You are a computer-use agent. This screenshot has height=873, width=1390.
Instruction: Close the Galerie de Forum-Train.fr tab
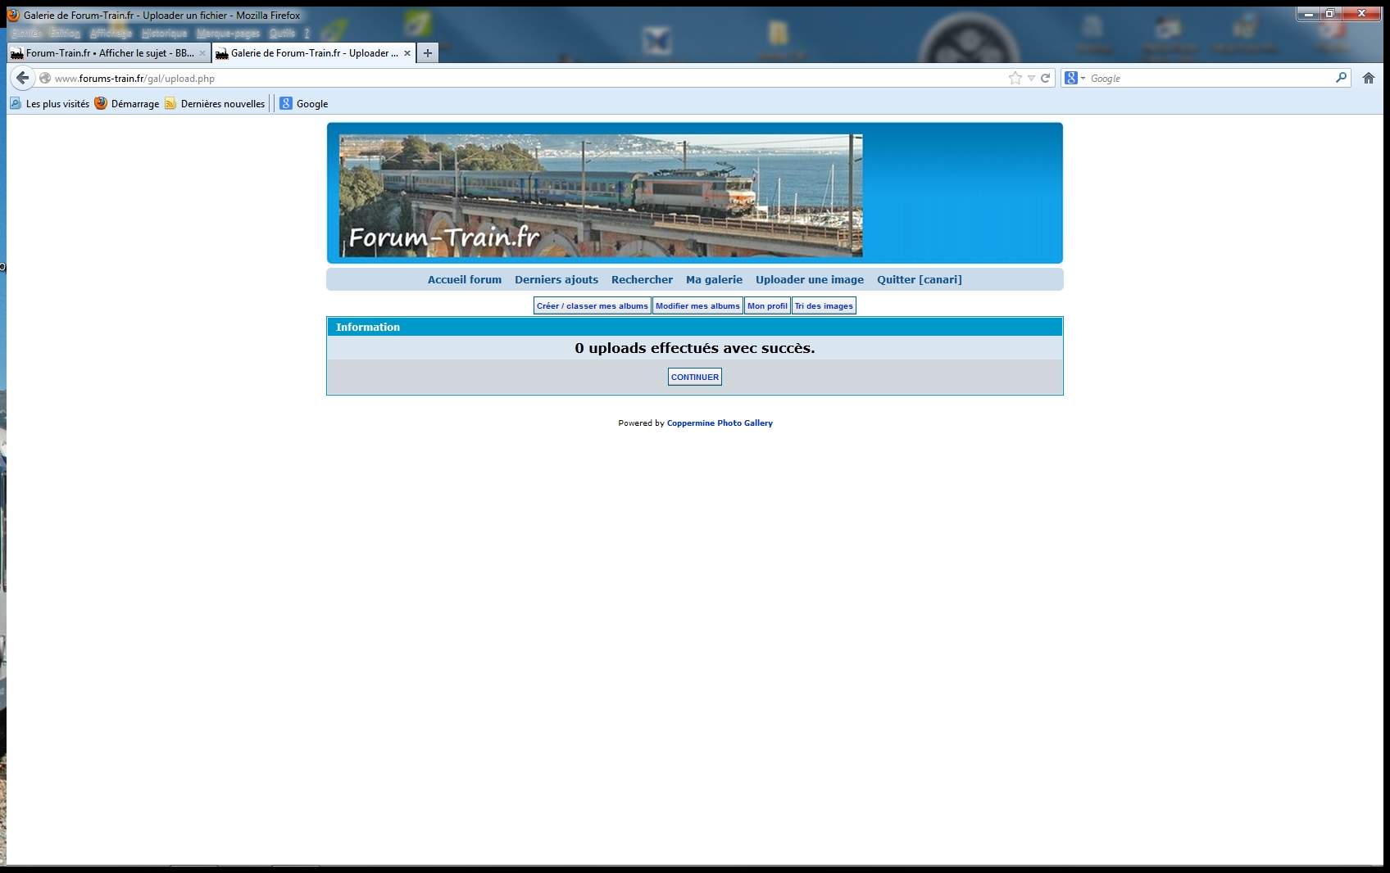pos(407,53)
